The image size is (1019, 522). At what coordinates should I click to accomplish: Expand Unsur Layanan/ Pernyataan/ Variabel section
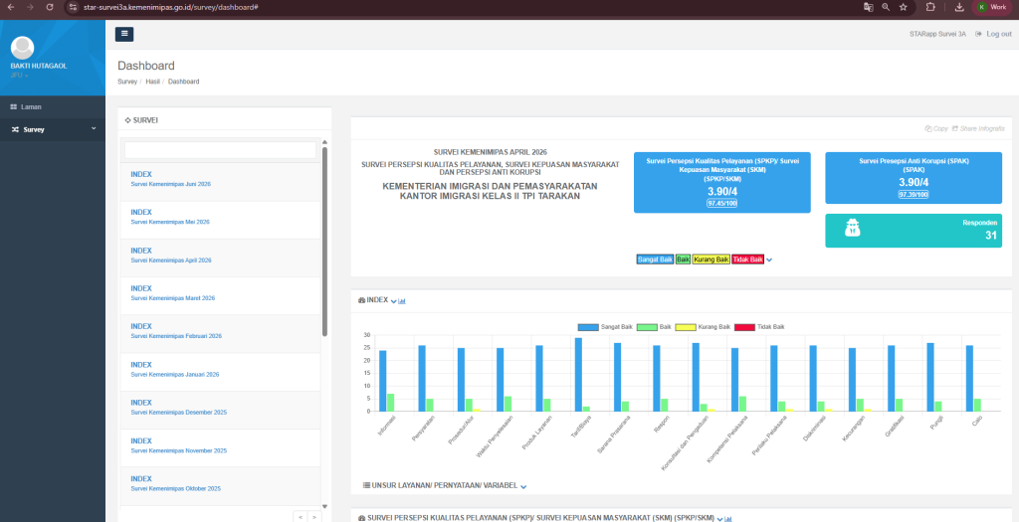click(x=445, y=485)
